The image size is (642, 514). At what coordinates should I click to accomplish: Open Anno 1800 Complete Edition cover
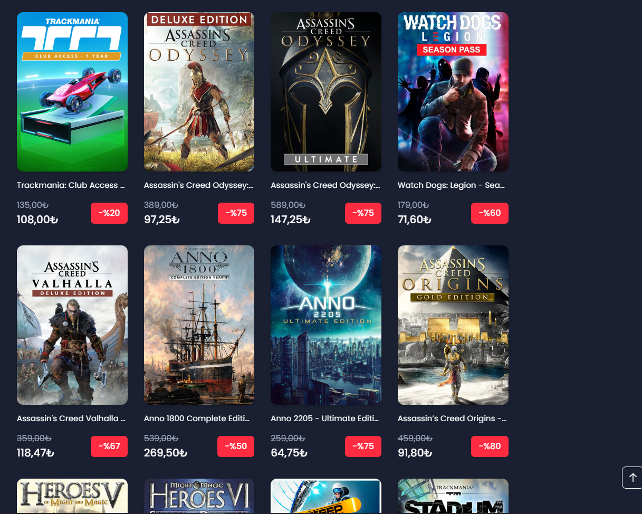click(199, 325)
